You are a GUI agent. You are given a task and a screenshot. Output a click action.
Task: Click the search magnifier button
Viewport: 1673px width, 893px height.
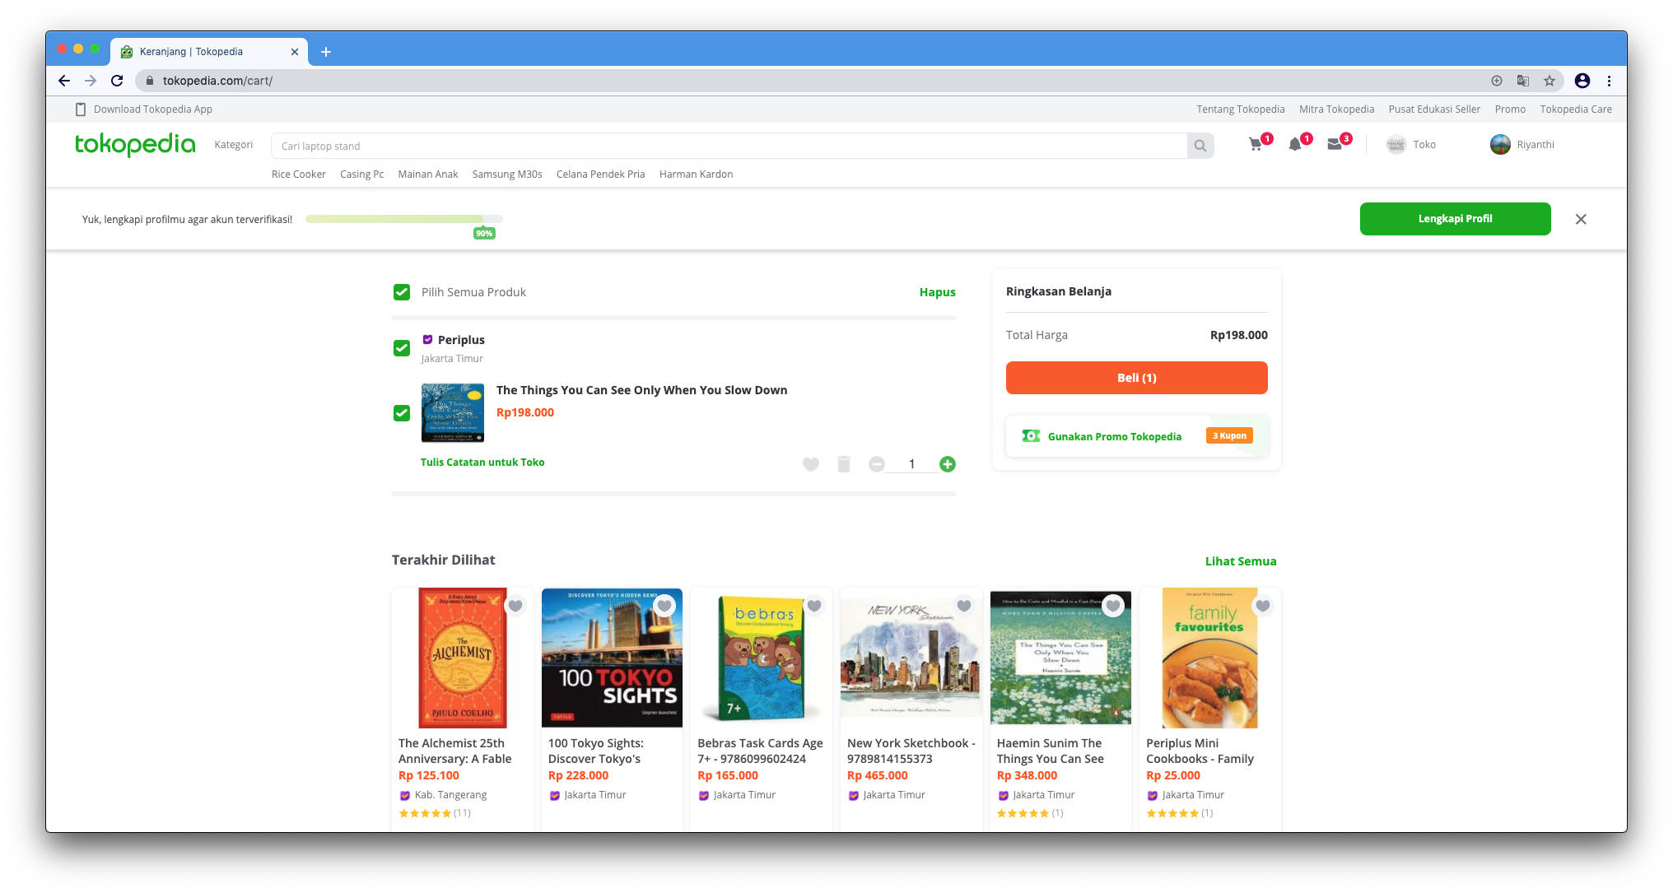1200,146
